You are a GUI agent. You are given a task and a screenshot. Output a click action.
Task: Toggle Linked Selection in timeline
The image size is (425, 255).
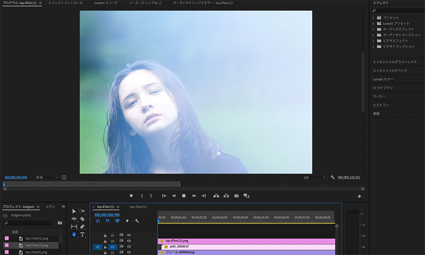117,221
